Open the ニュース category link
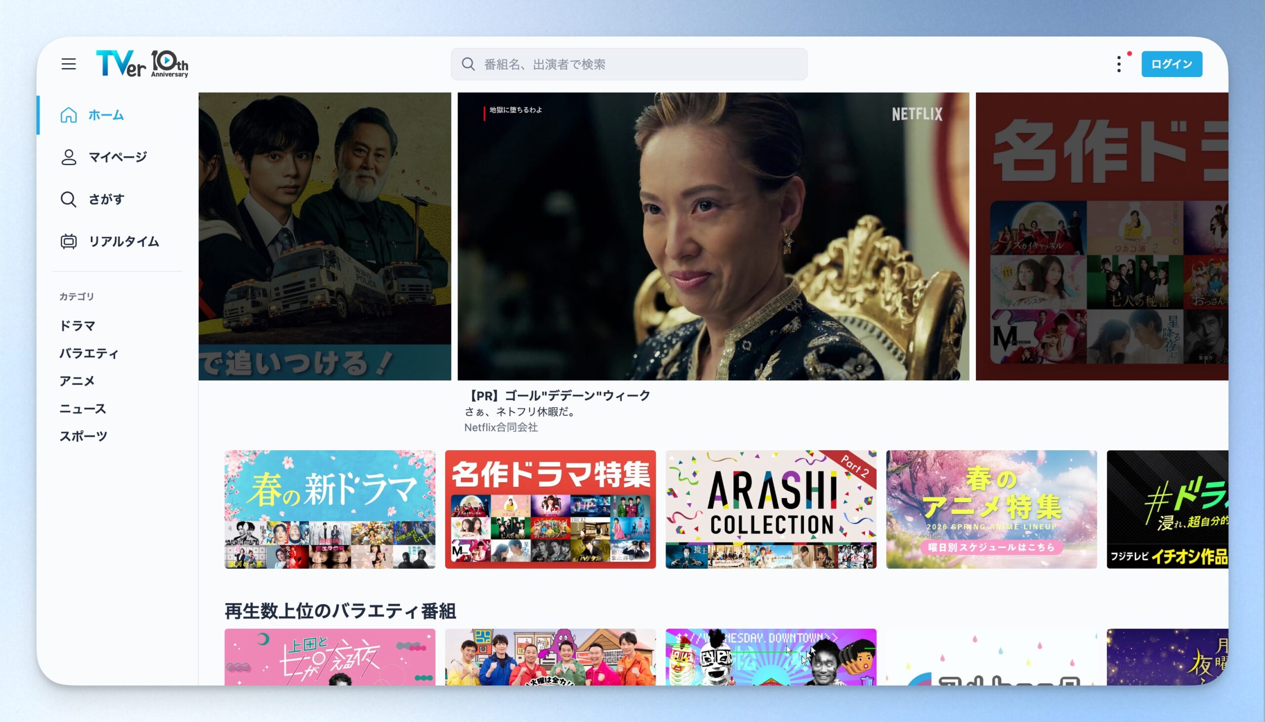The image size is (1265, 722). [x=83, y=409]
